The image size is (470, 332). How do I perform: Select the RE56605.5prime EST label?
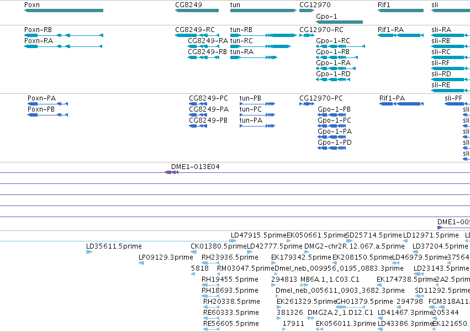tap(231, 324)
